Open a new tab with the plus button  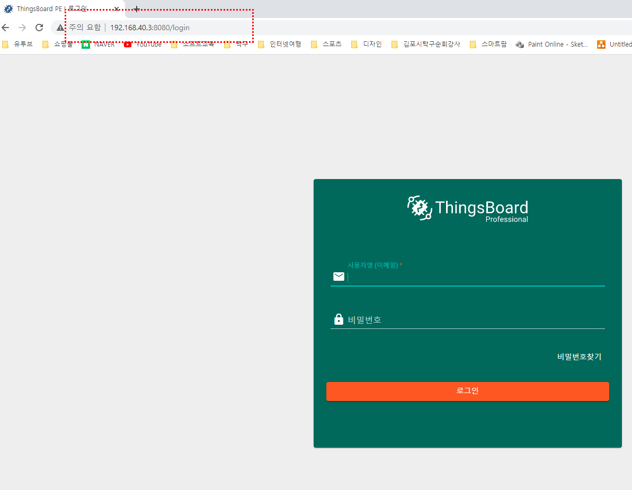(137, 9)
